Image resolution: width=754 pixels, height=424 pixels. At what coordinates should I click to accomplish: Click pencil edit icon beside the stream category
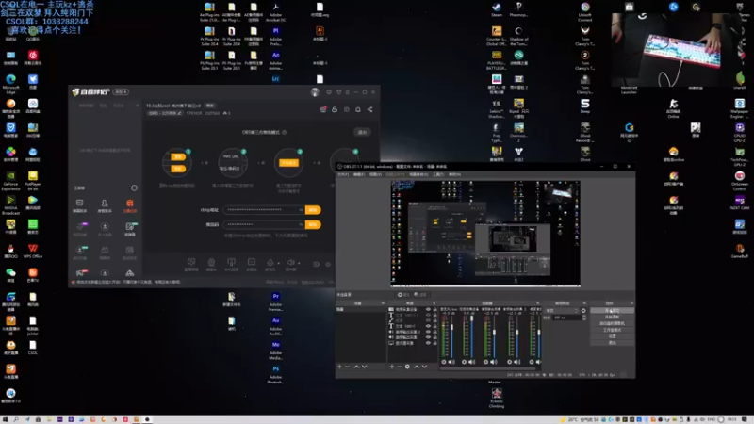(x=179, y=113)
